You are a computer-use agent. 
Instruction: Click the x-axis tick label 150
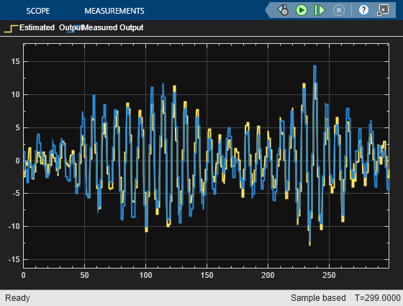pos(207,275)
